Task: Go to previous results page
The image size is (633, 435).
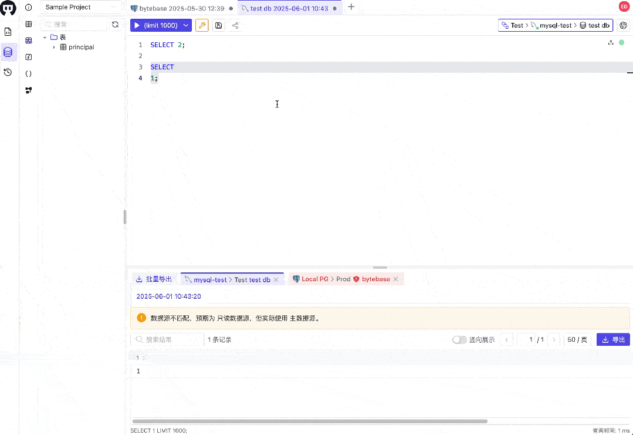Action: (507, 340)
